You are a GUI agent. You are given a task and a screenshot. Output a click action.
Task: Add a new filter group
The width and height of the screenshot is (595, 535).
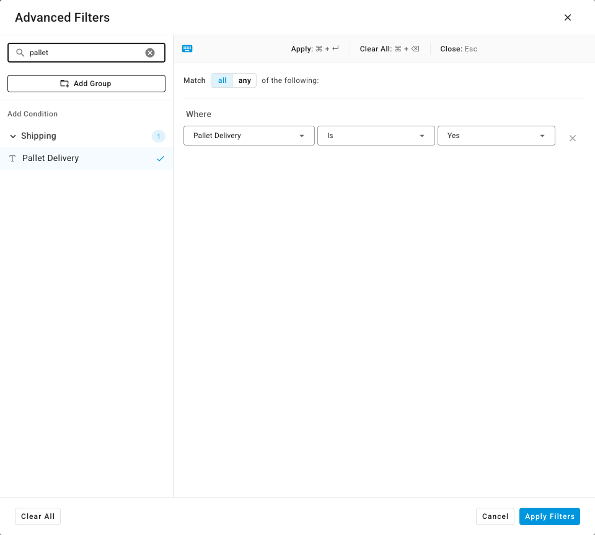(x=86, y=84)
